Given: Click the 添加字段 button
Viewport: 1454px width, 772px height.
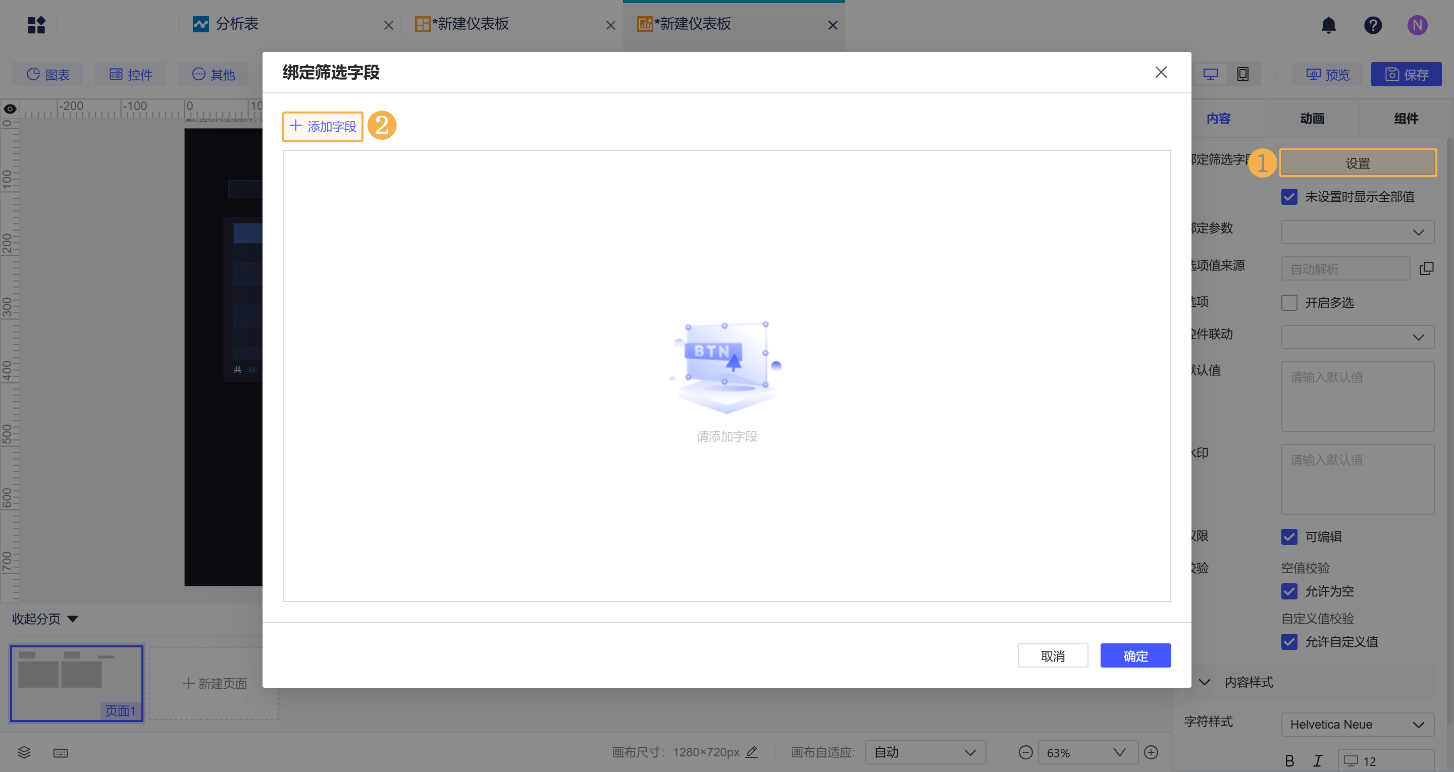Looking at the screenshot, I should [323, 127].
